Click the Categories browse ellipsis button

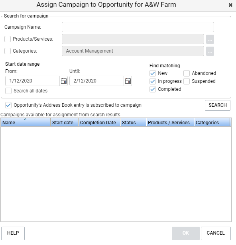point(210,51)
